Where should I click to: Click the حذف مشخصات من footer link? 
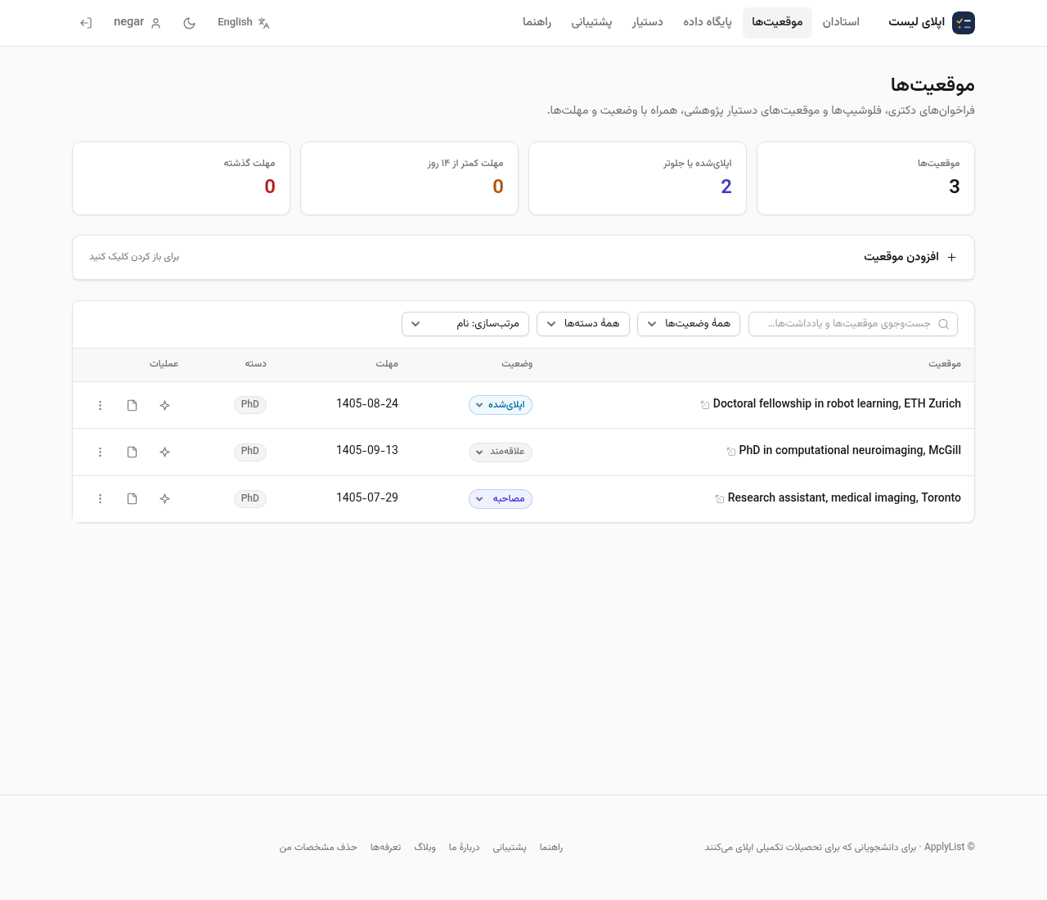coord(318,848)
